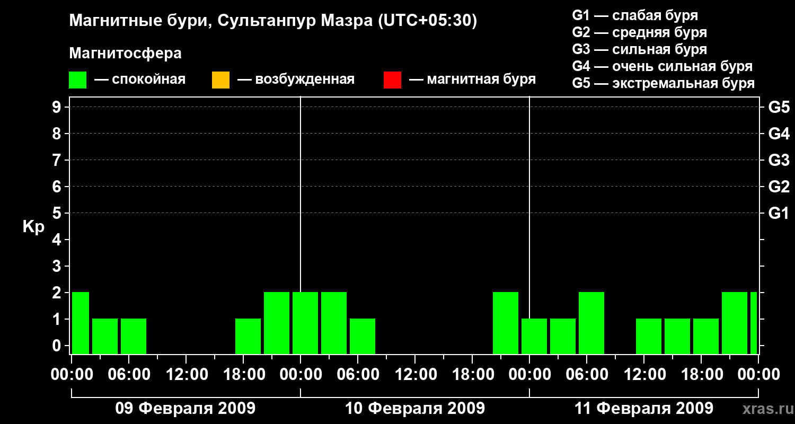
Task: Click the Kp 1 bar after 06:00 on 10 Февраля
Action: [x=363, y=336]
